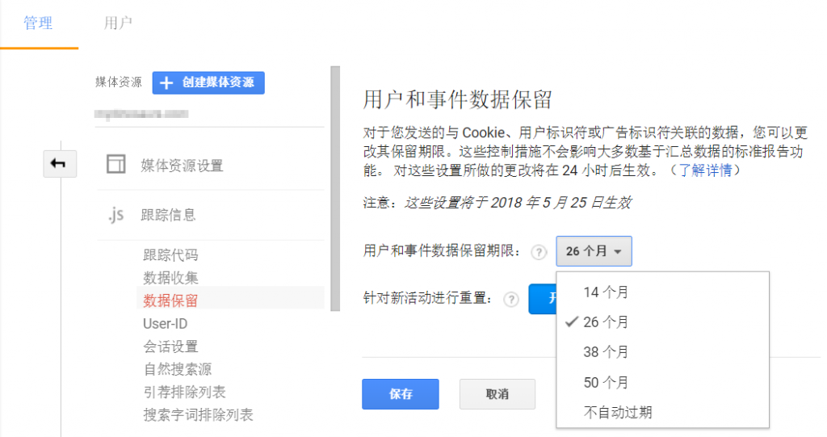Click the 媒体资源设置 layout icon
Viewport: 827px width, 437px height.
point(116,166)
